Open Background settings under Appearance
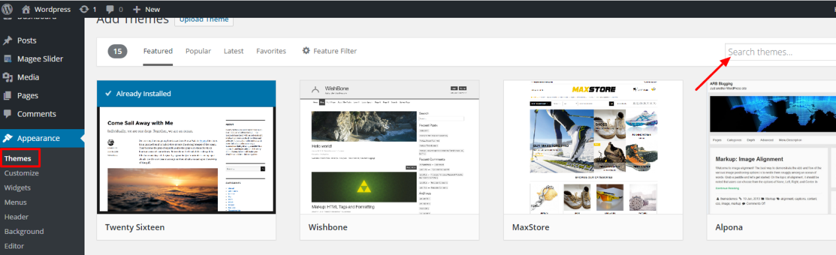Screen dimensions: 836x255 click(x=24, y=231)
